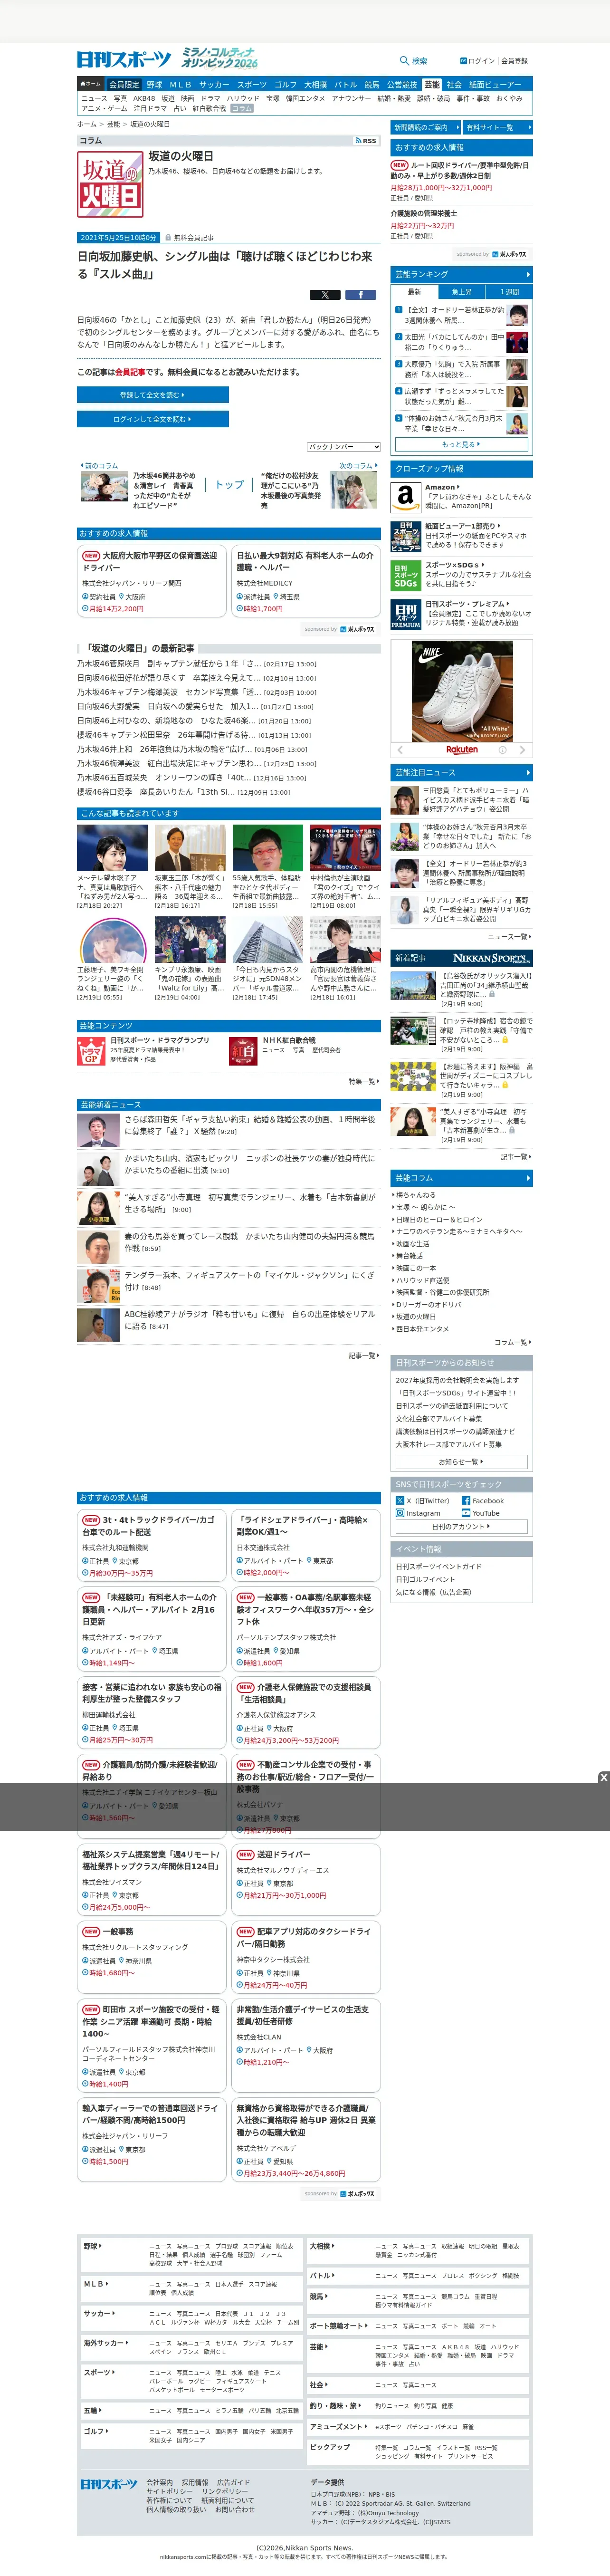610x2576 pixels.
Task: Click the ドラマGP icon
Action: pos(91,1051)
